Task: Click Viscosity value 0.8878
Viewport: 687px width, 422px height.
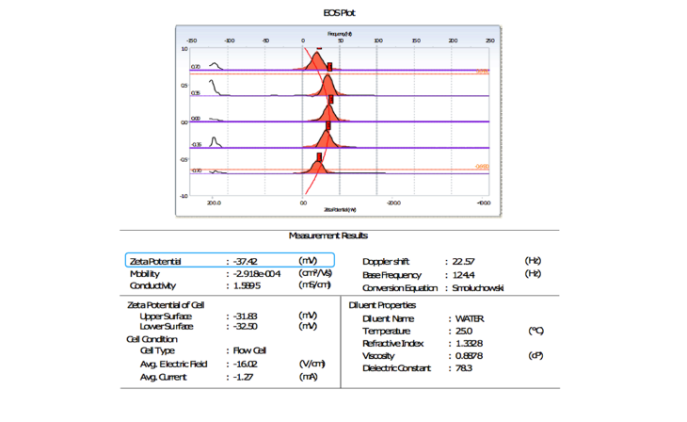Action: tap(469, 356)
